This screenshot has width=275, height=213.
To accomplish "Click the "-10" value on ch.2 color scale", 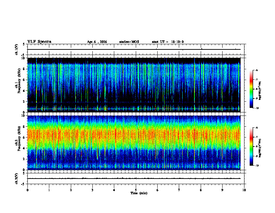I will tap(257, 166).
